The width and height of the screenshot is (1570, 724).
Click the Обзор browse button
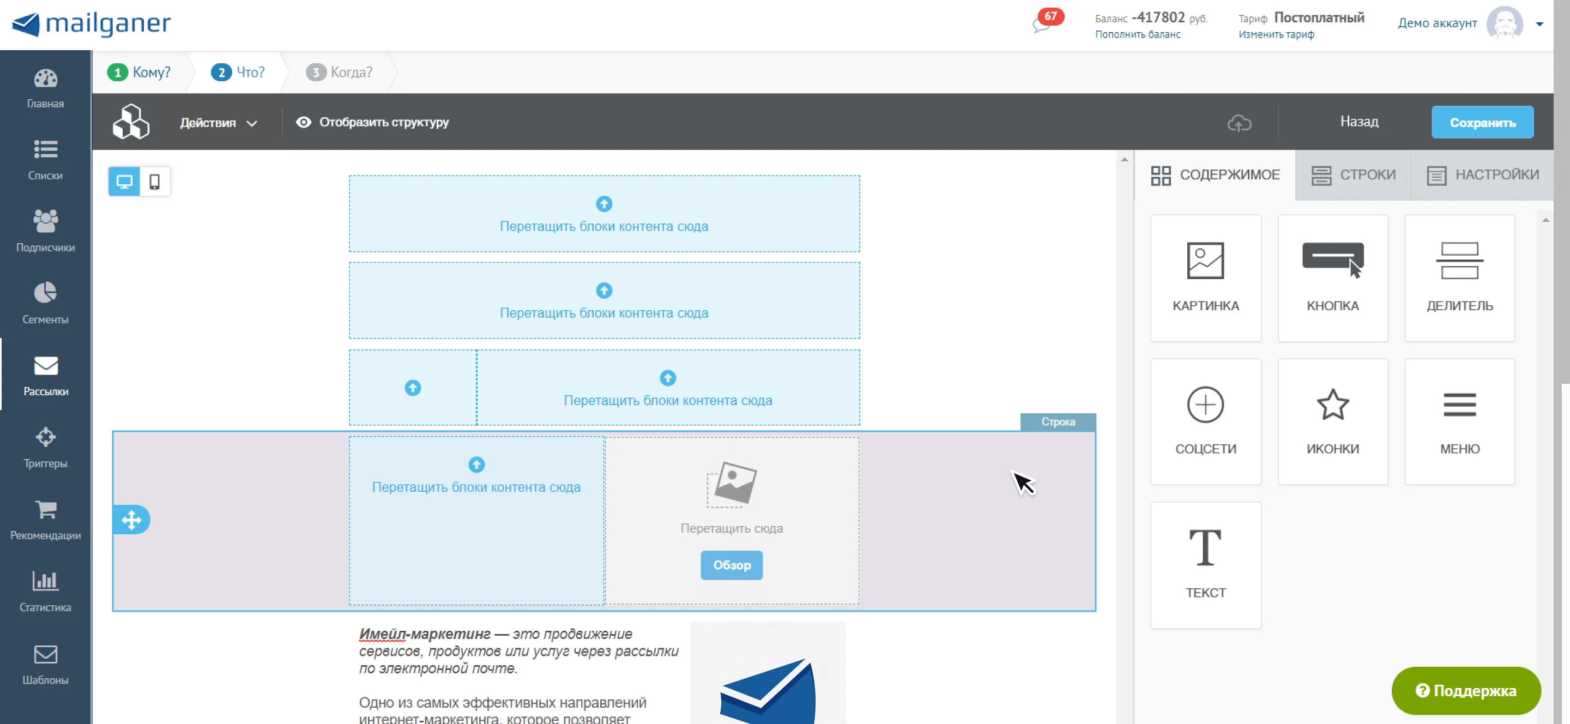click(732, 565)
